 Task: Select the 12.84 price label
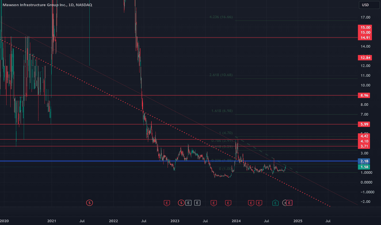click(x=365, y=58)
